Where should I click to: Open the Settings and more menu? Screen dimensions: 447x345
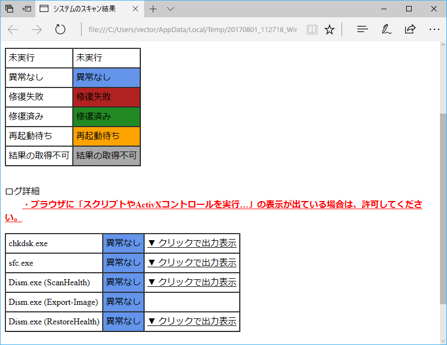(434, 29)
